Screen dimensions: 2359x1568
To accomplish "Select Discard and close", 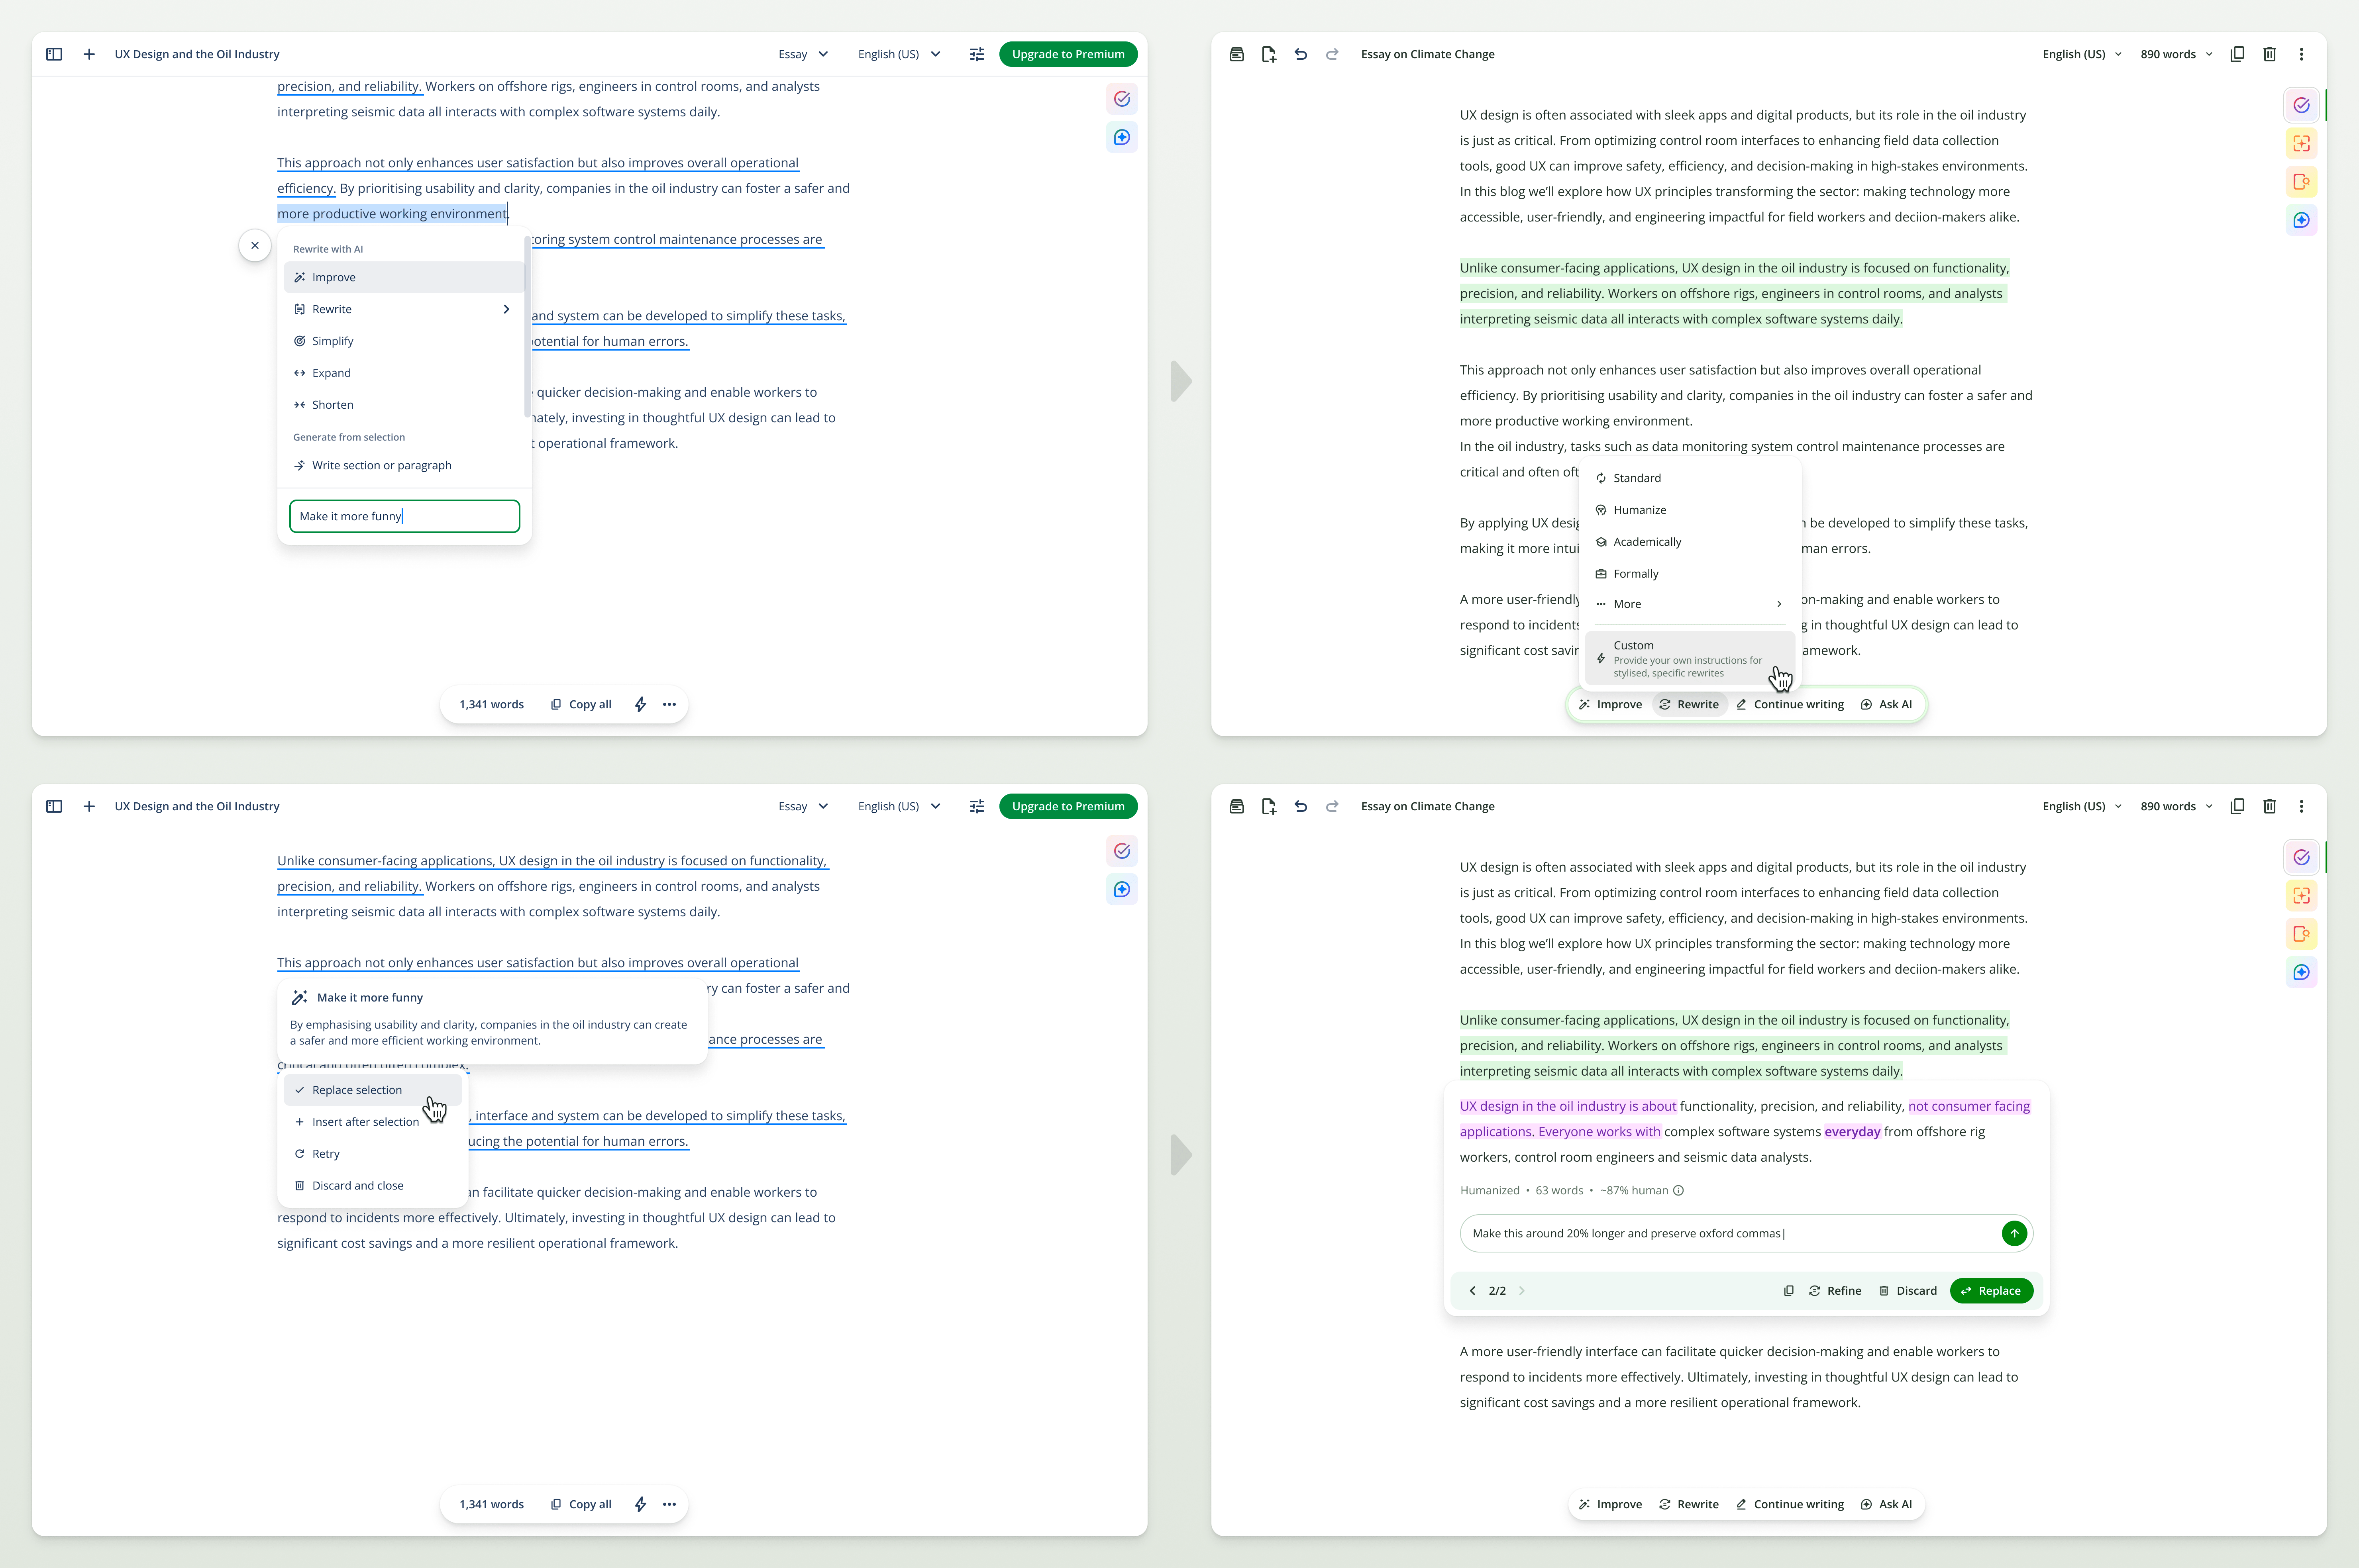I will (373, 1186).
